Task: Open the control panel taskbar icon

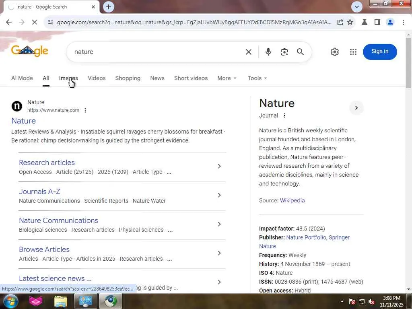Action: click(x=85, y=301)
